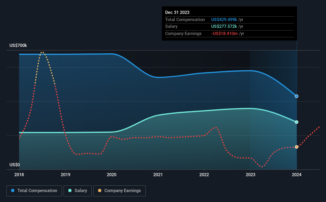Click the 2022 x-axis label
Viewport: 326px width, 202px height.
point(204,175)
